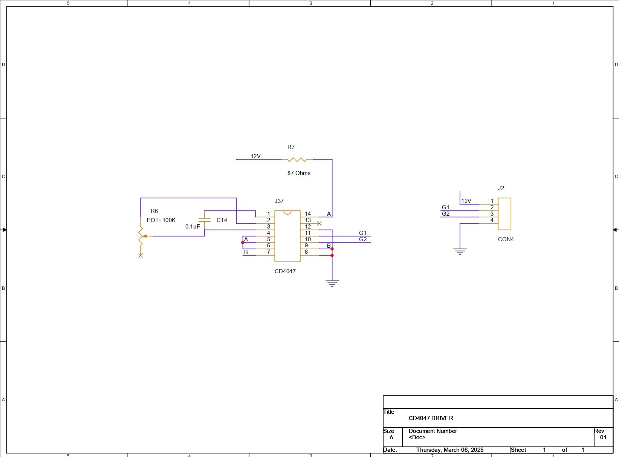
Task: Select the 0.1uF capacitor value label
Action: click(192, 227)
